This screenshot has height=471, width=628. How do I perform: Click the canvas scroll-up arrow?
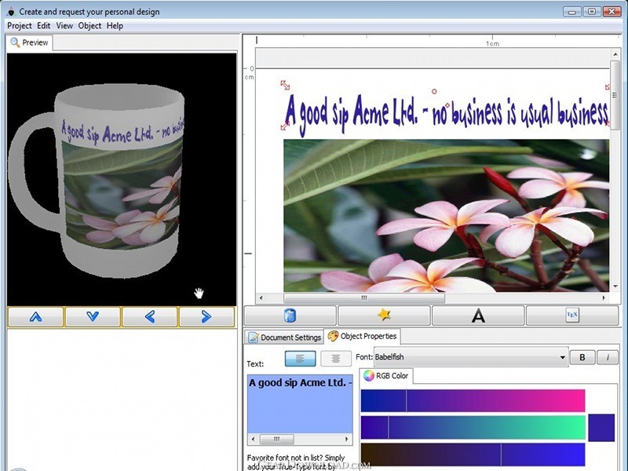615,54
